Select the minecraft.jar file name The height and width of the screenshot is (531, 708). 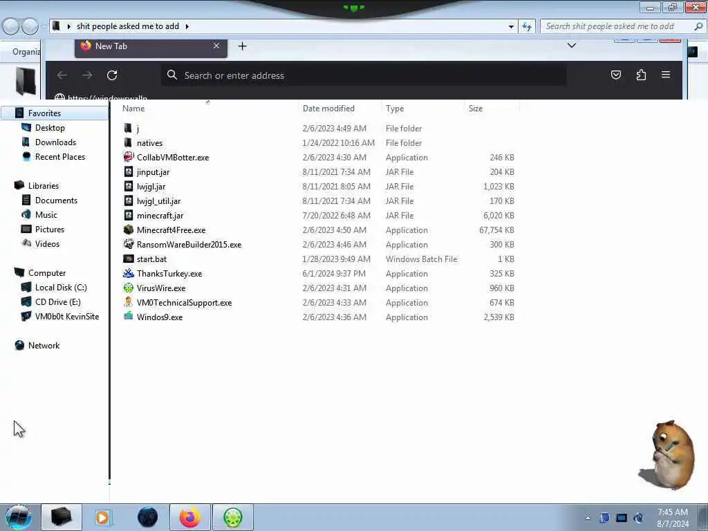pyautogui.click(x=160, y=215)
